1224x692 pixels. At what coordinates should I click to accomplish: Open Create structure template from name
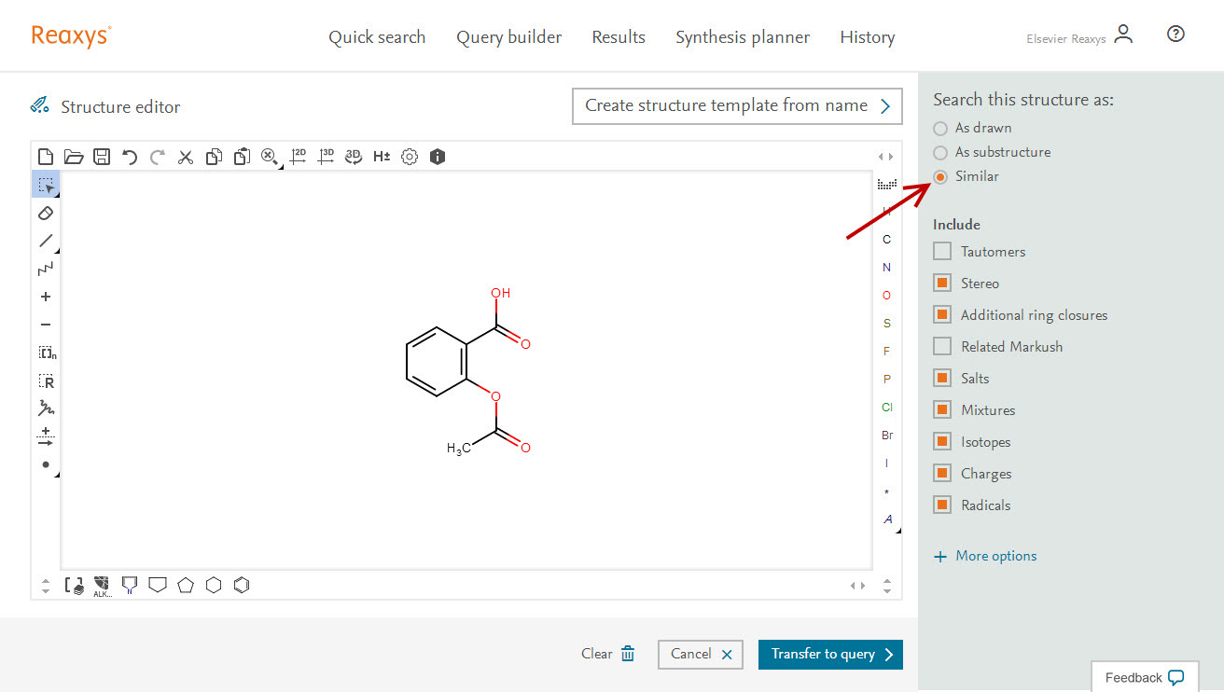(737, 106)
